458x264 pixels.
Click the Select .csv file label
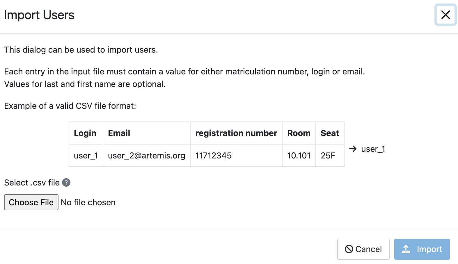point(32,183)
